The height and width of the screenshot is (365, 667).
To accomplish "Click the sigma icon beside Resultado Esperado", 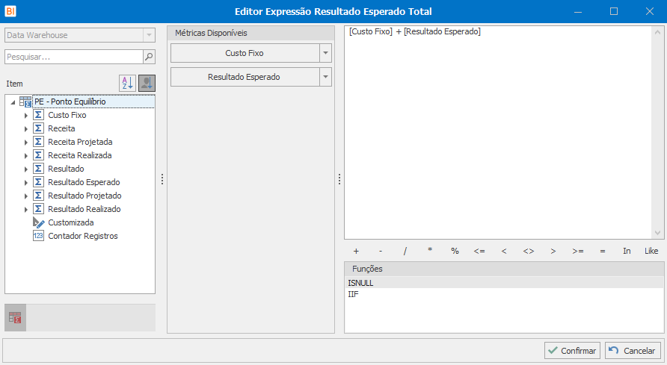I will coord(38,182).
